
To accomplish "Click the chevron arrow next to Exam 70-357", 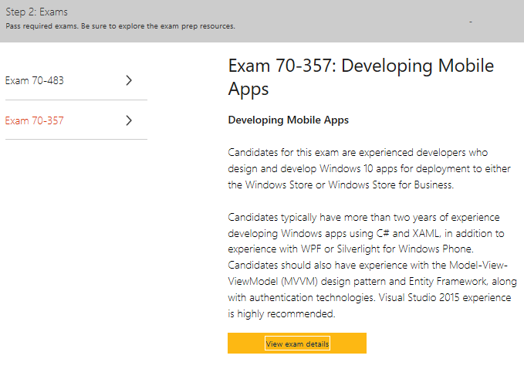I will [x=129, y=120].
